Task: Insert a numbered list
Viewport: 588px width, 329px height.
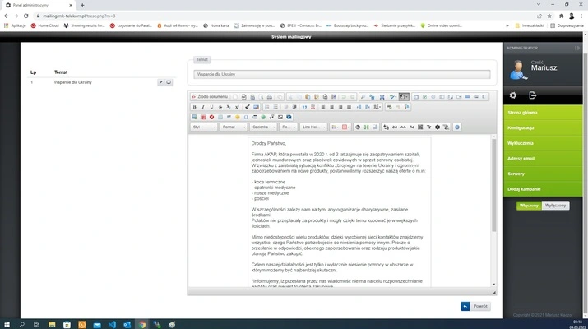Action: [267, 107]
